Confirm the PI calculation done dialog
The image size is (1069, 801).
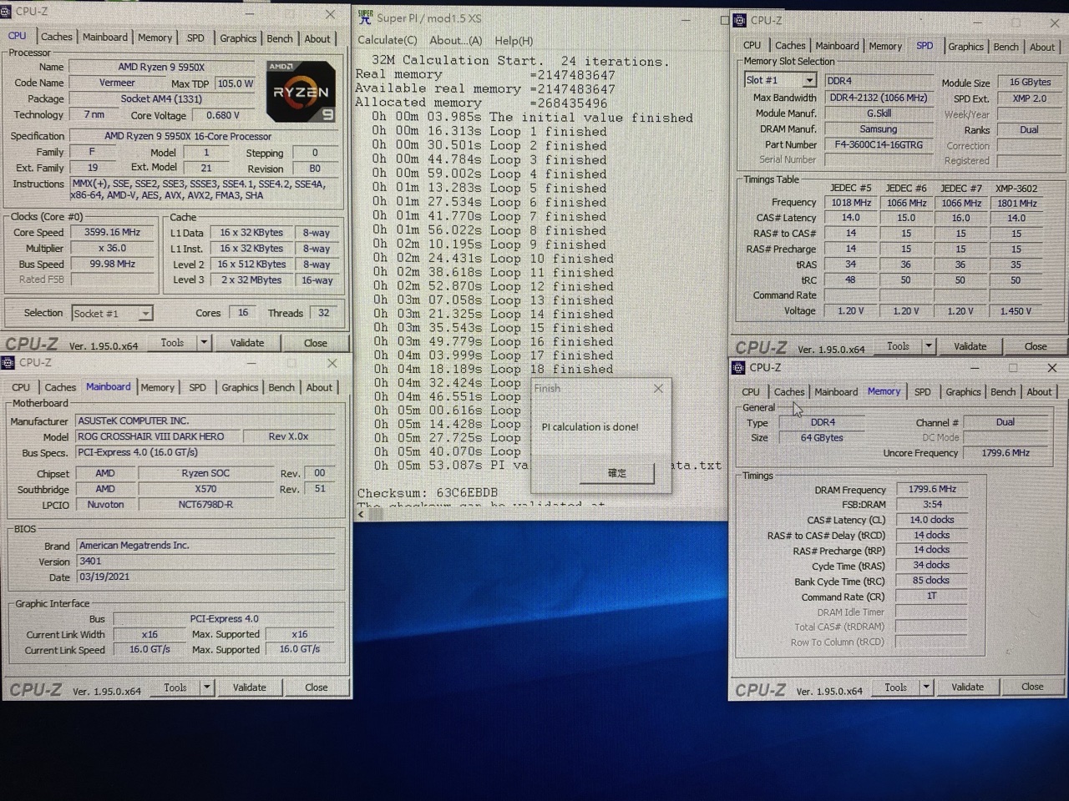coord(617,473)
